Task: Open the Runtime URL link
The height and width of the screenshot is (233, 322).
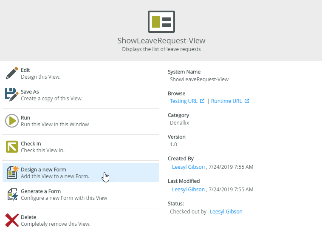Action: (226, 101)
